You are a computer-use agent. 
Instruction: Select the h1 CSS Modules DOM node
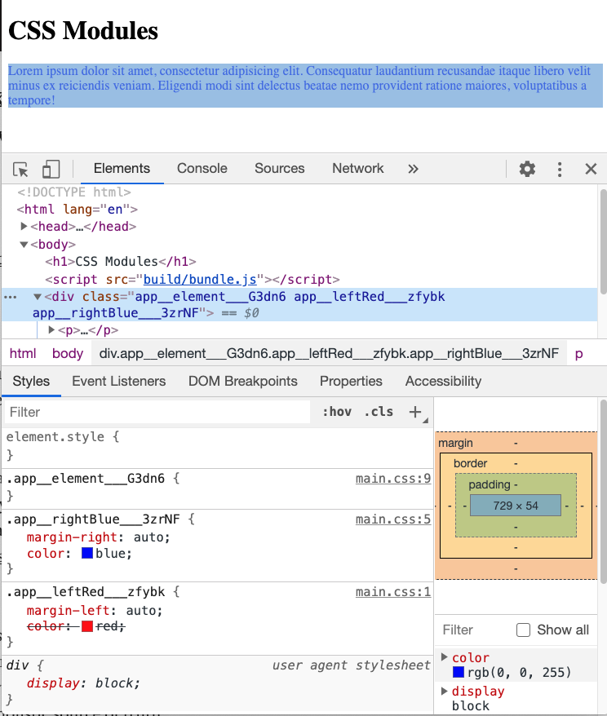pos(121,262)
